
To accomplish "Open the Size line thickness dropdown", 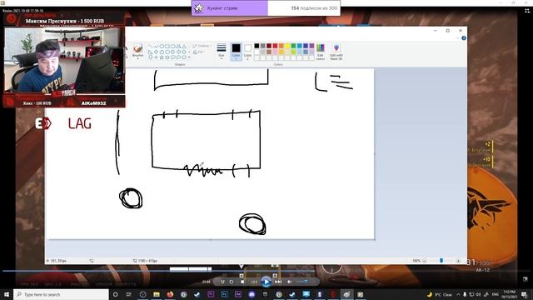I will pos(222,51).
